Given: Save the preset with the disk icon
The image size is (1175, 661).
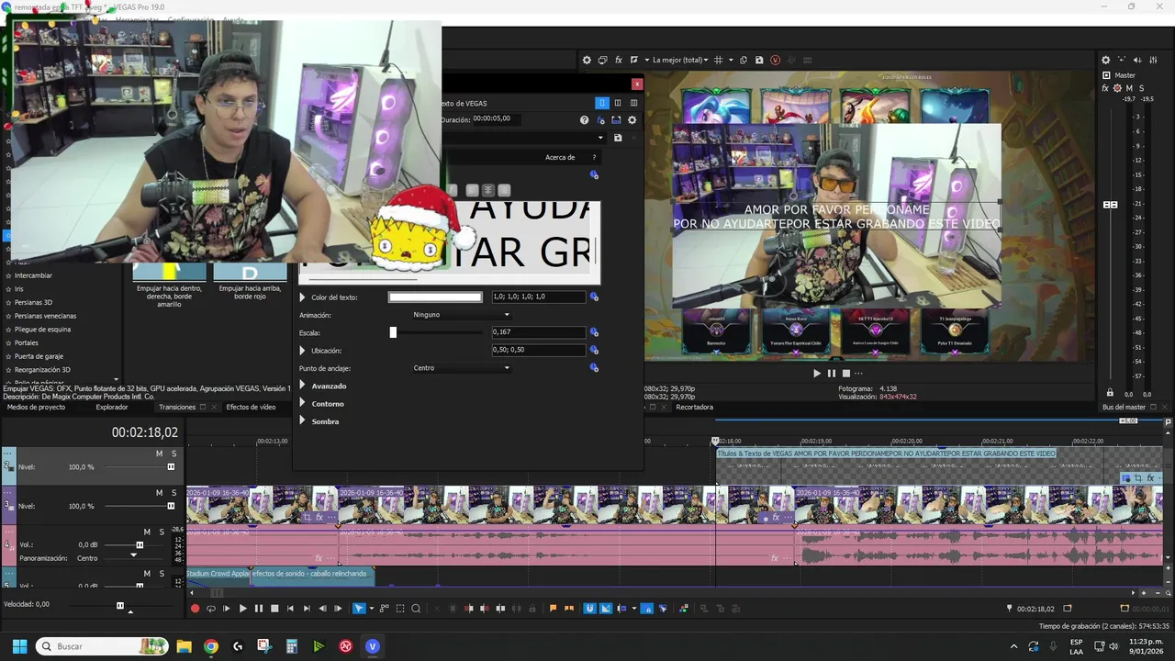Looking at the screenshot, I should click(618, 138).
